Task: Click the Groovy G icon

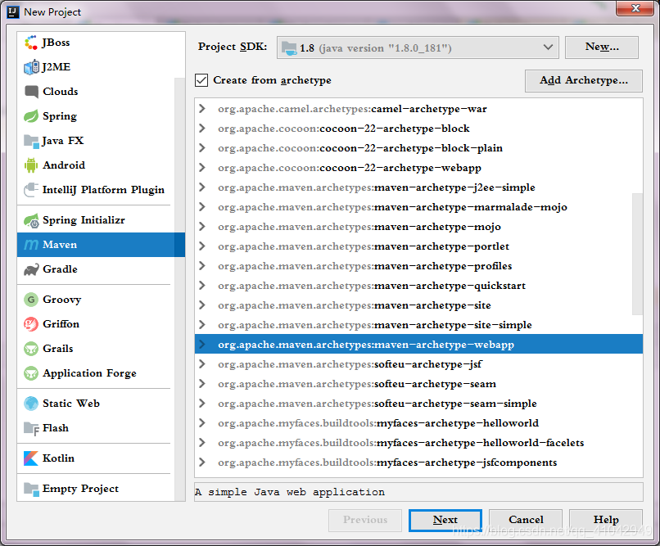Action: coord(31,300)
